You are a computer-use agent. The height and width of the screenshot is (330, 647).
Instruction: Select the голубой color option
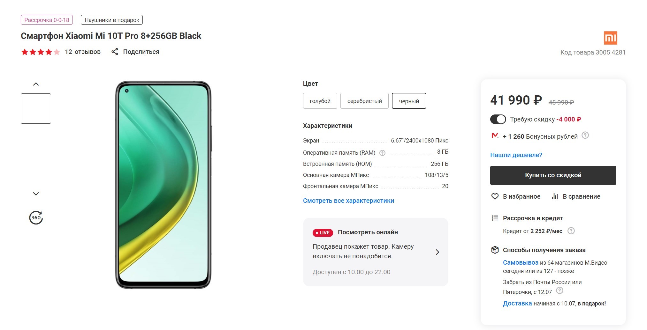pyautogui.click(x=320, y=101)
